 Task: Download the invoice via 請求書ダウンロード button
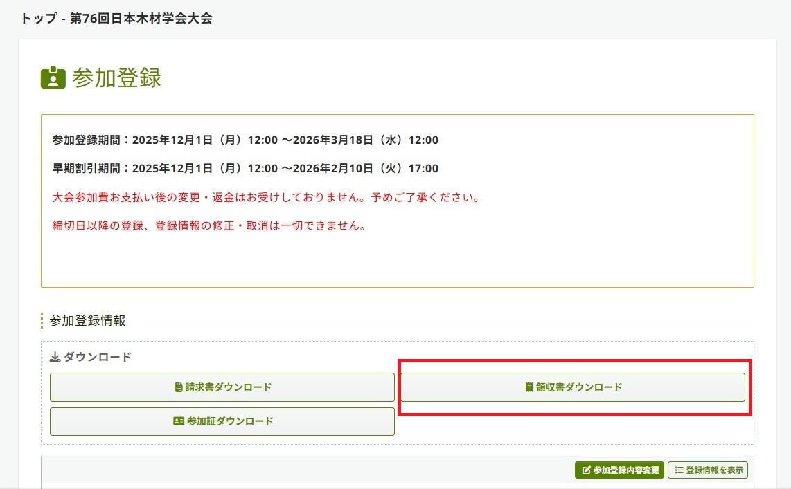(x=222, y=387)
